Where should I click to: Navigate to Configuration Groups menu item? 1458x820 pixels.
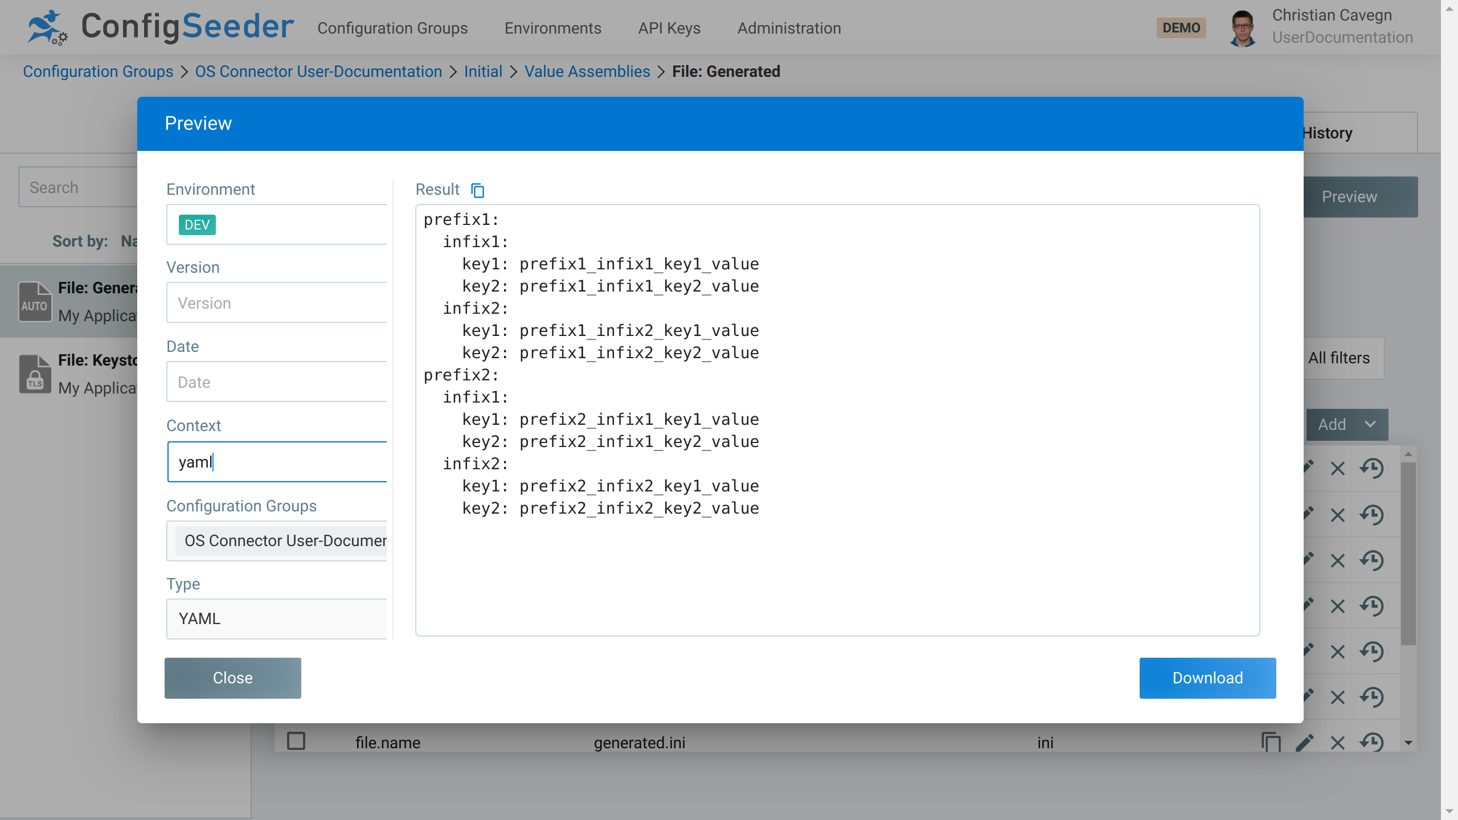(x=392, y=27)
